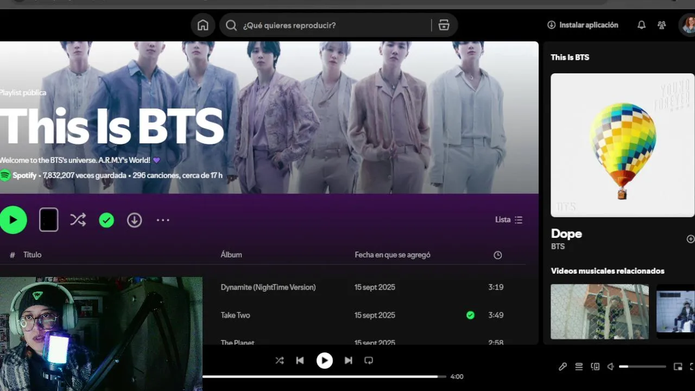Click '3:19' duration of Dynamite row

[x=496, y=287]
